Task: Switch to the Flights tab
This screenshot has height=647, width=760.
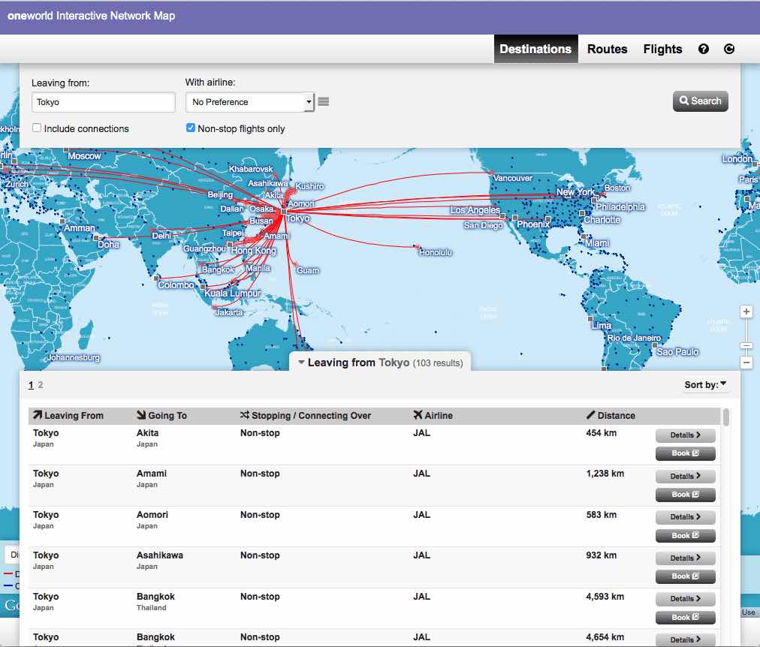Action: pyautogui.click(x=662, y=49)
